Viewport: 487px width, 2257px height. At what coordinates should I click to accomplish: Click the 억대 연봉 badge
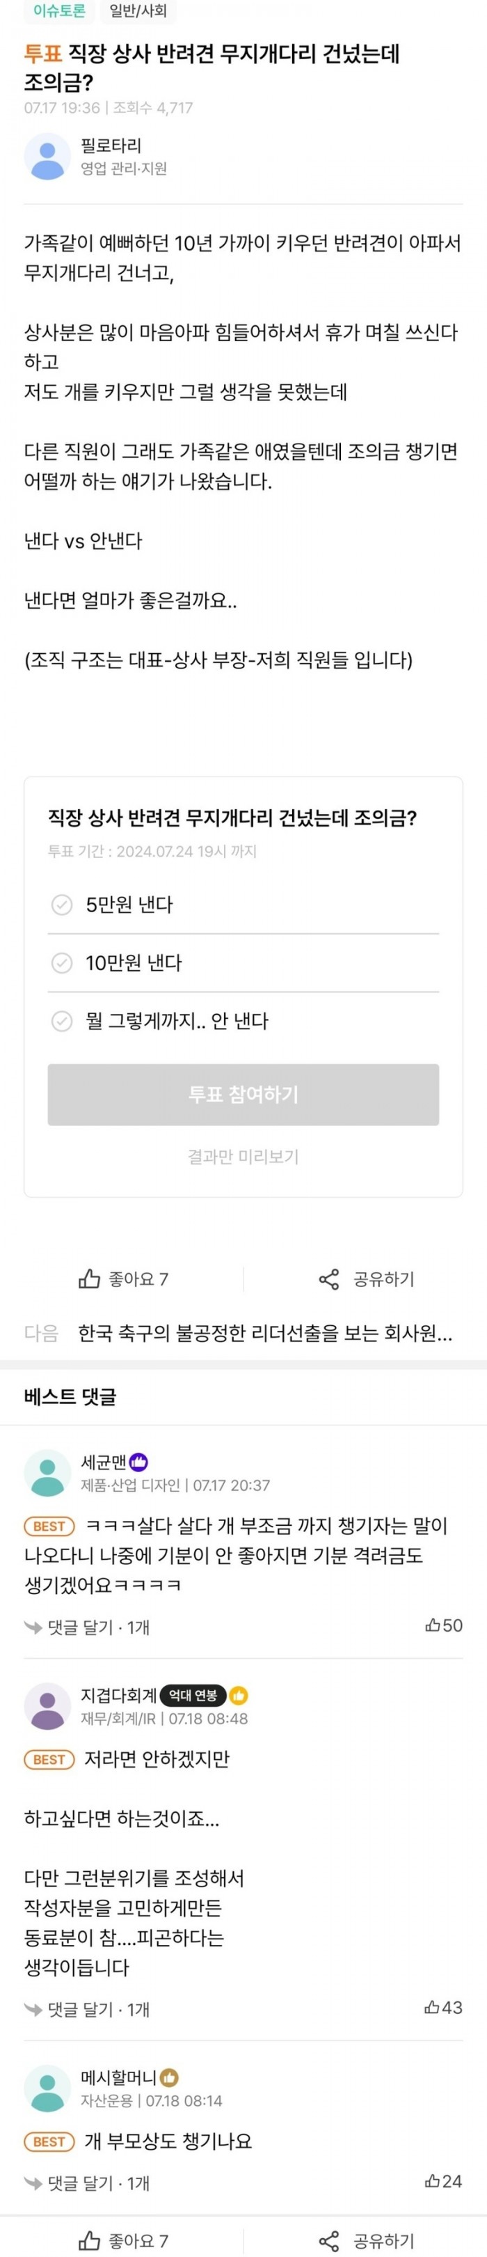point(193,1696)
